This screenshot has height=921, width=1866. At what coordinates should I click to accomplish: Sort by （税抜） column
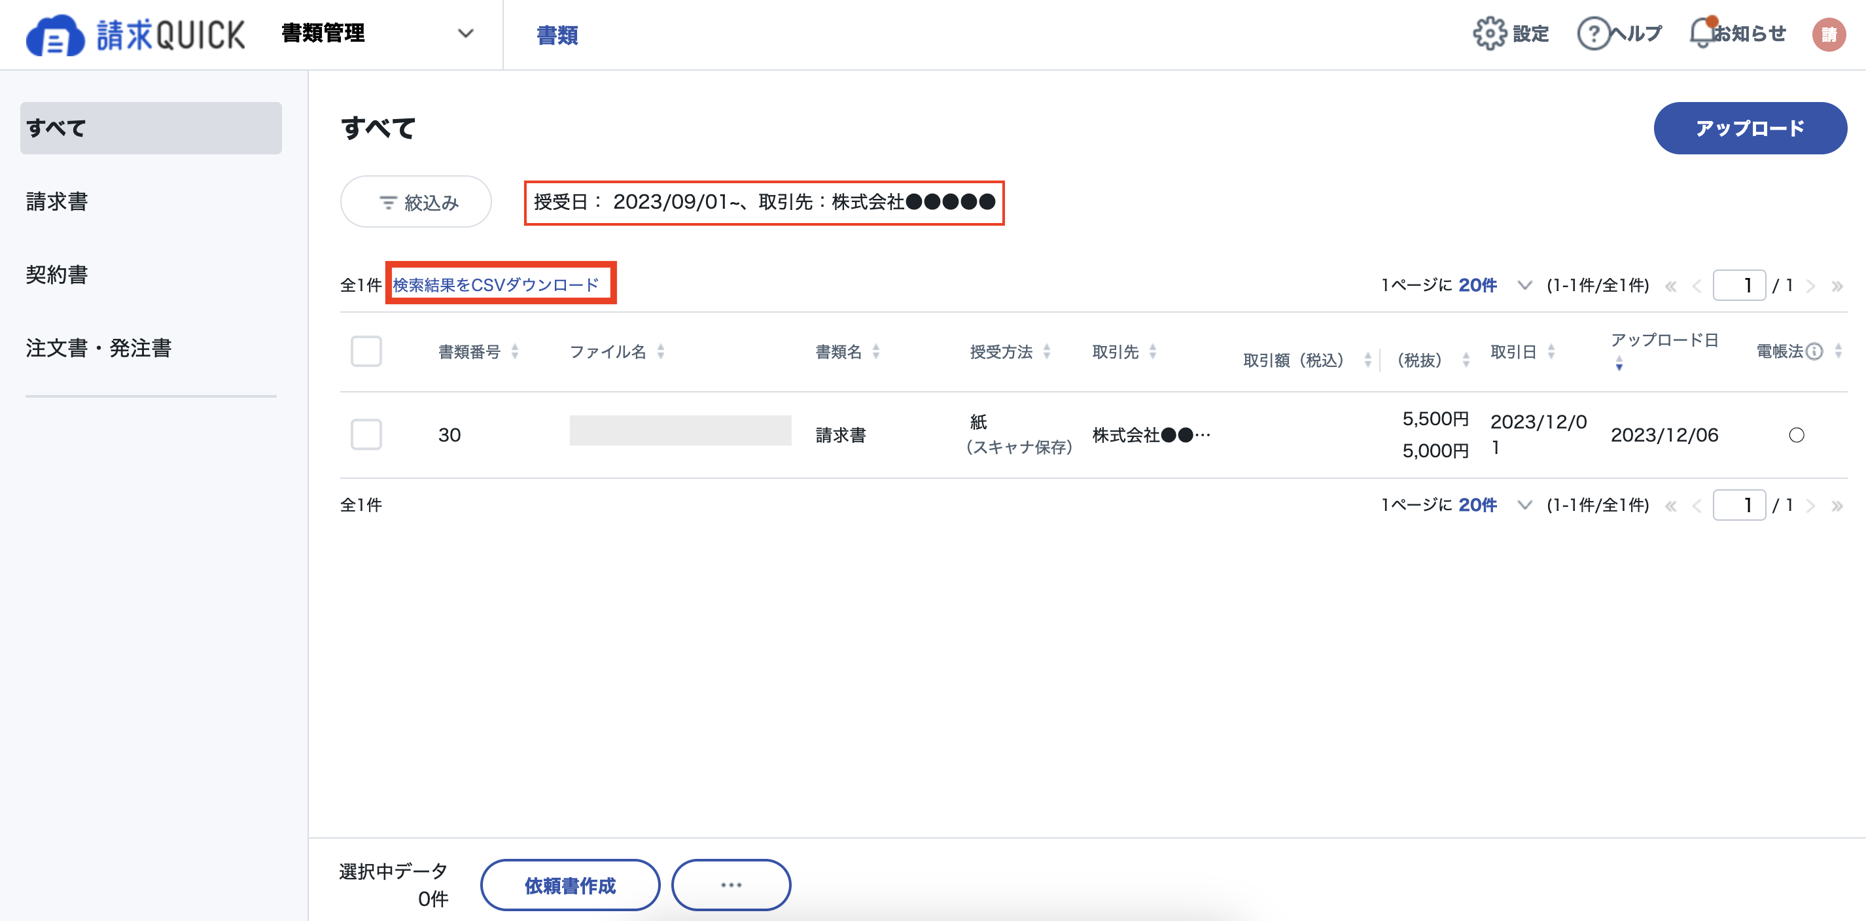point(1466,360)
